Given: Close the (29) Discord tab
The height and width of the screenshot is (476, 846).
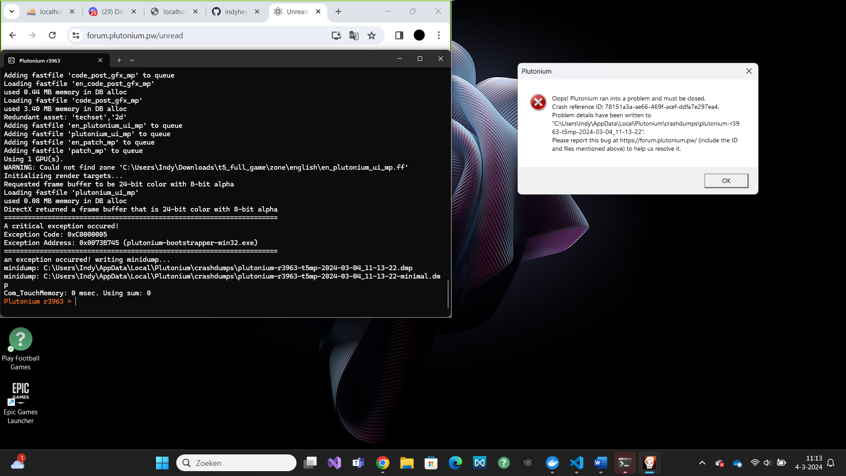Looking at the screenshot, I should (134, 12).
